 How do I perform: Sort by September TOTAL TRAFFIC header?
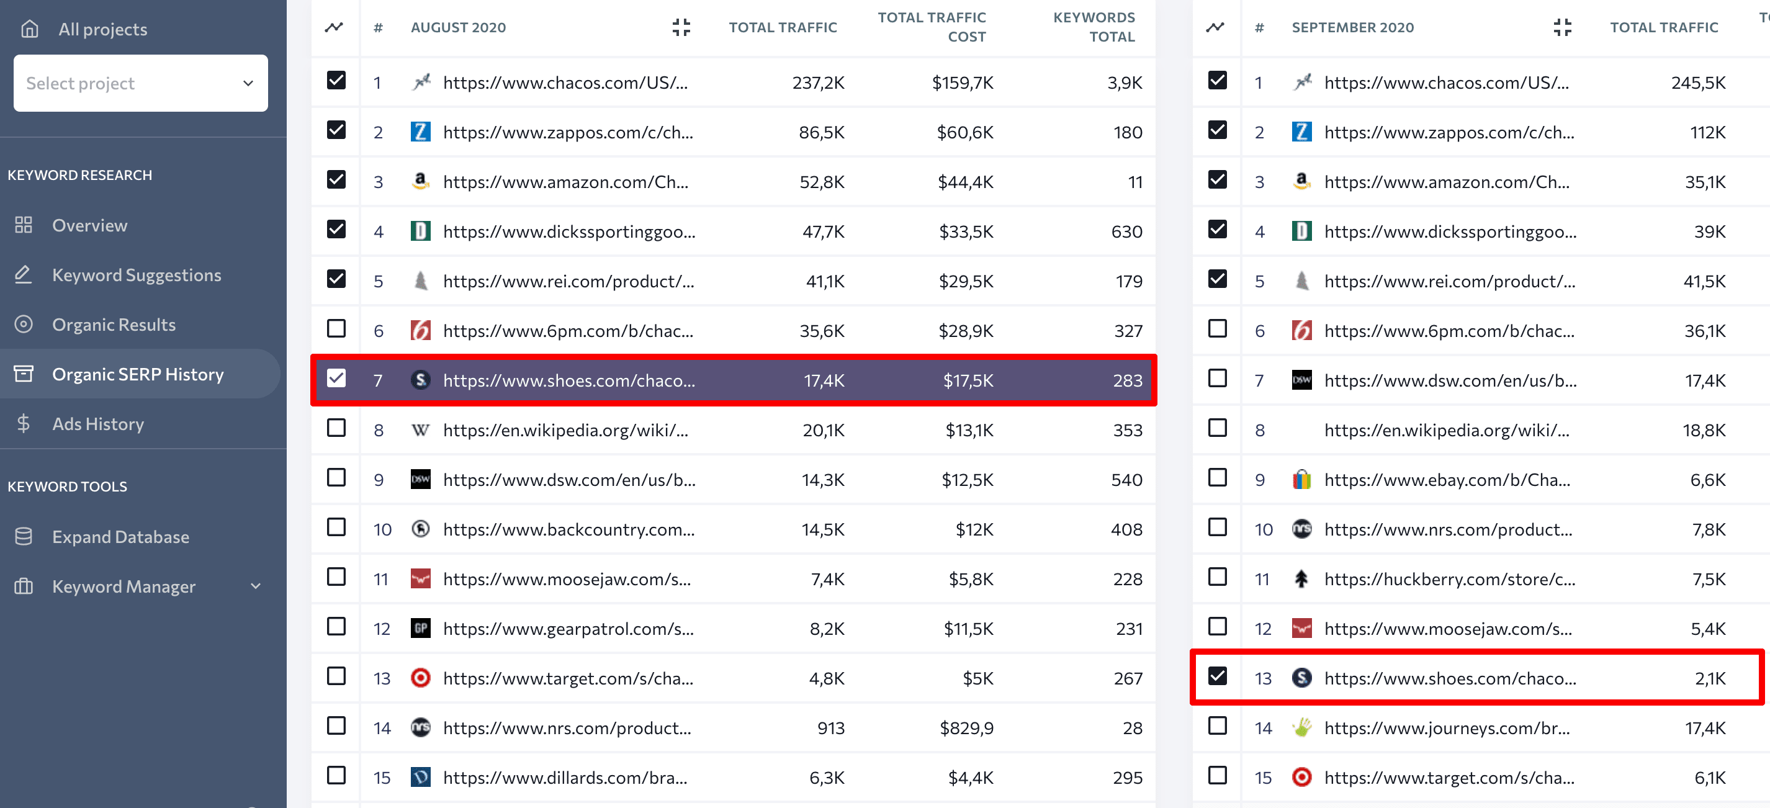click(x=1663, y=27)
